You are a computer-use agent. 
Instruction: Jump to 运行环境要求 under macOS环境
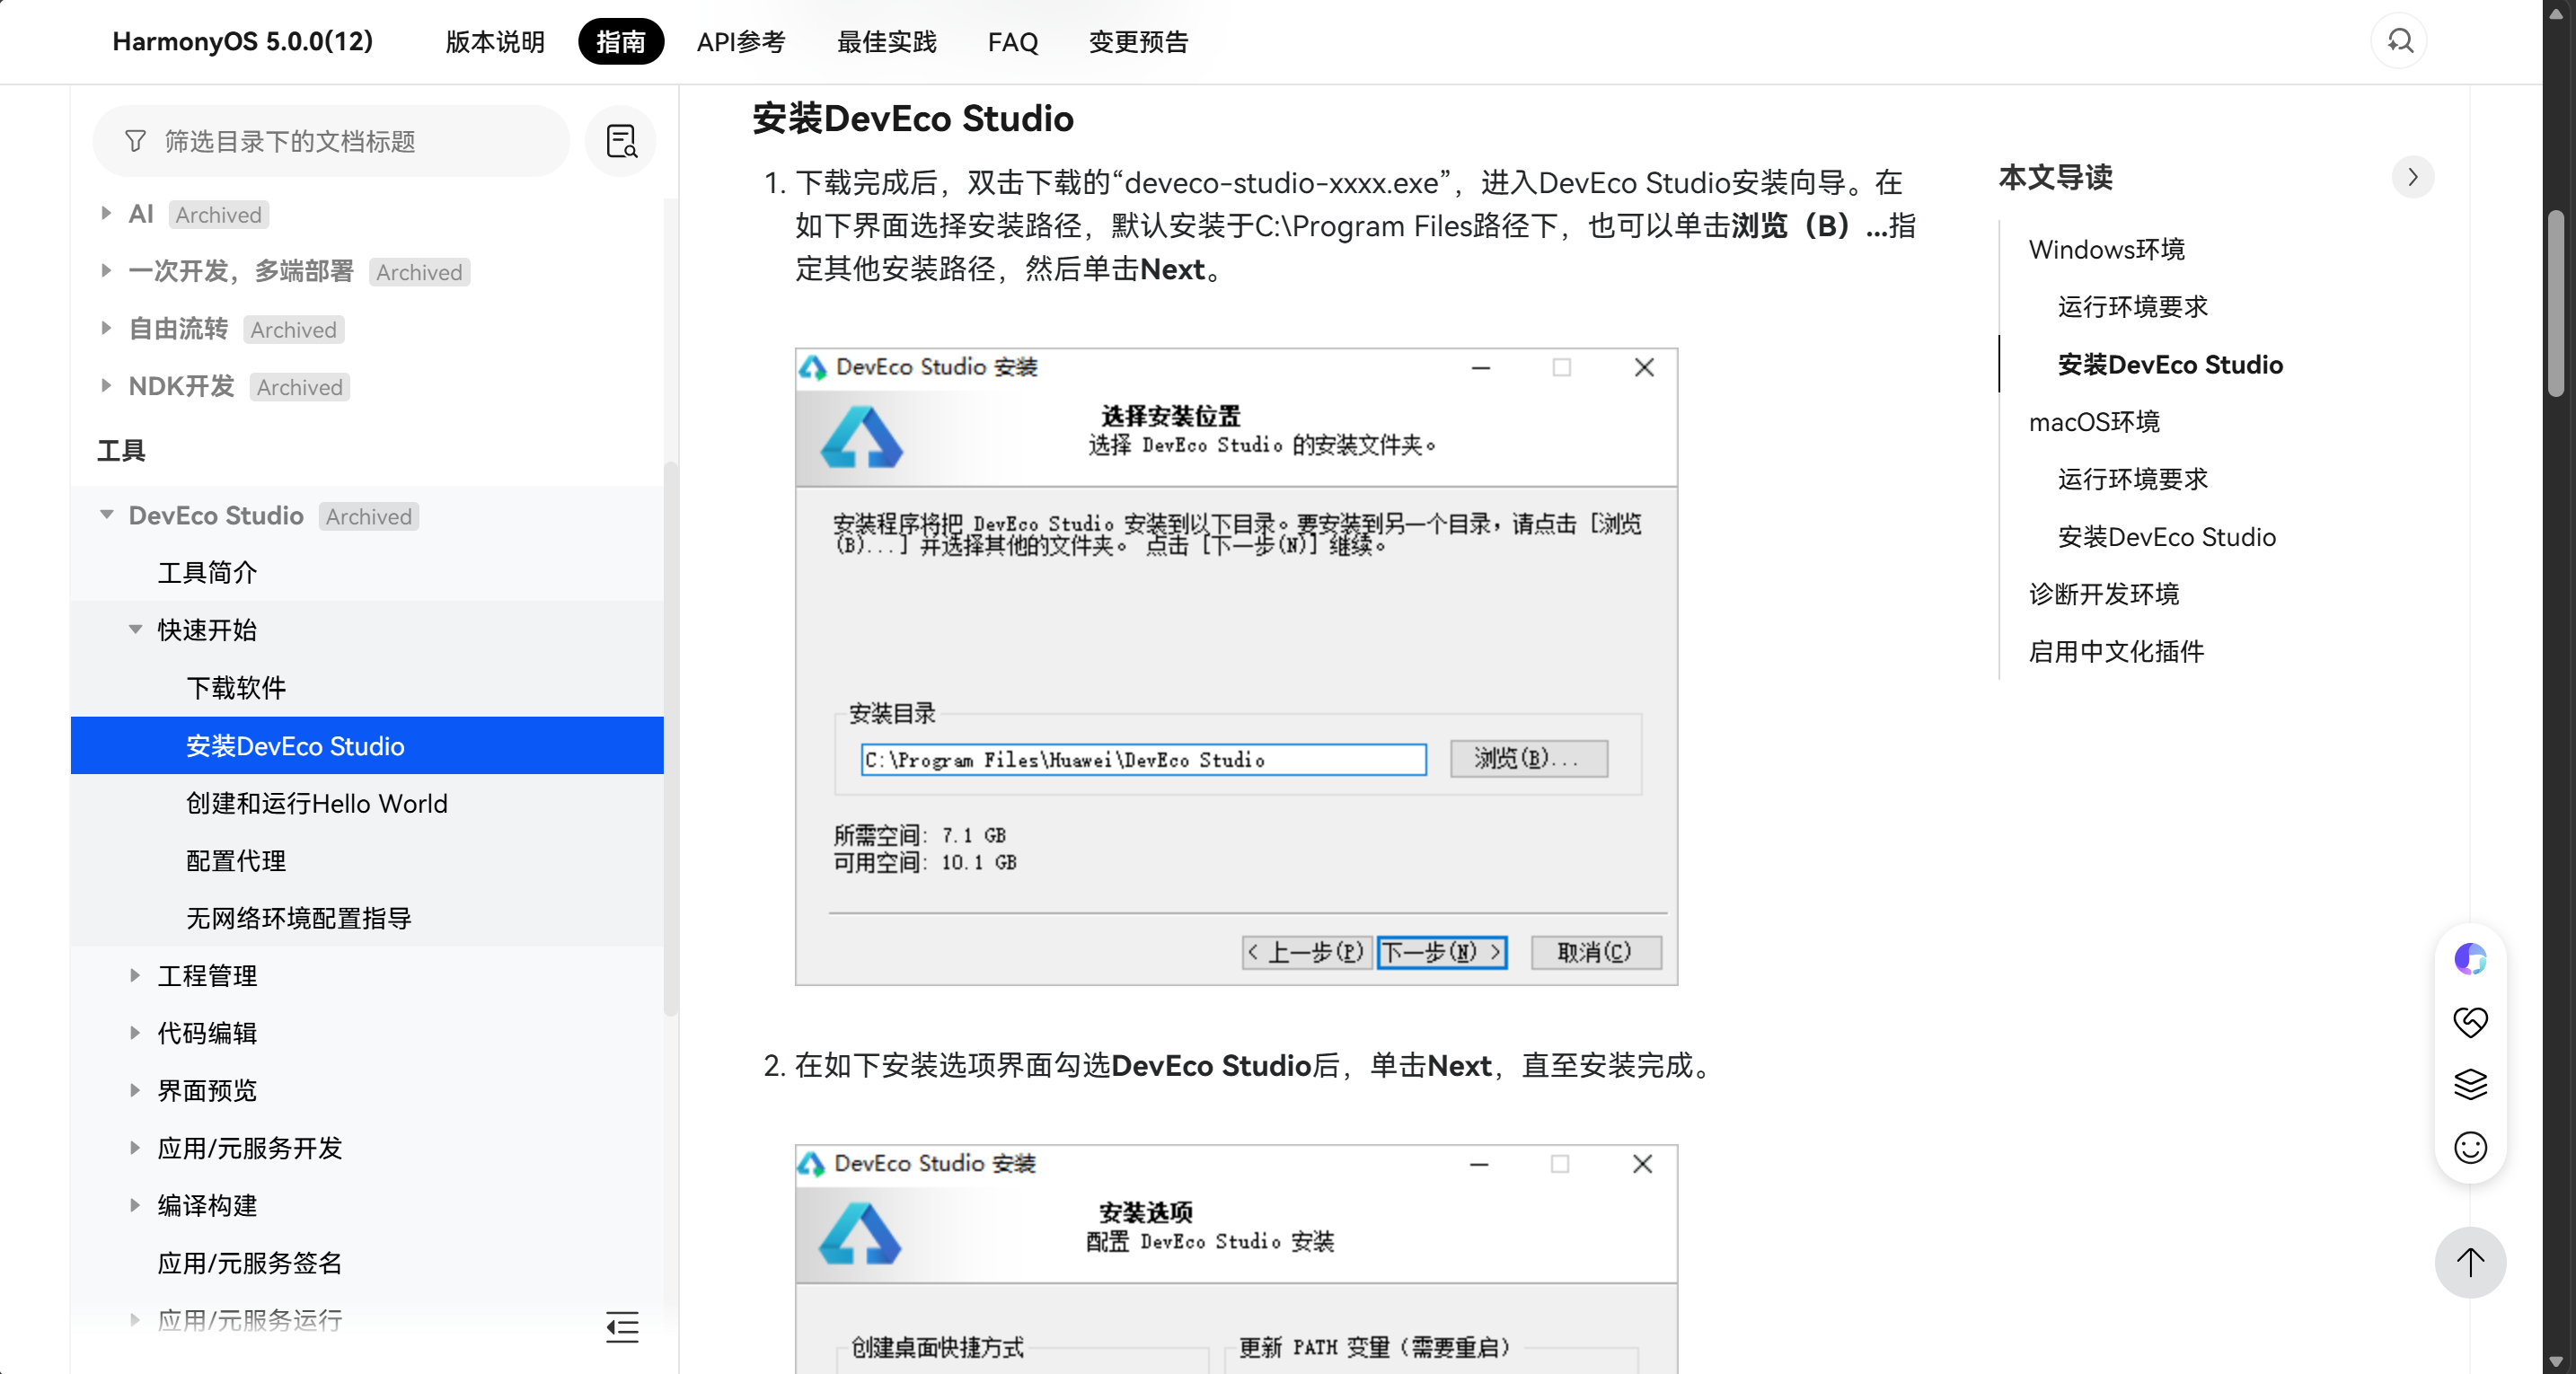point(2132,479)
